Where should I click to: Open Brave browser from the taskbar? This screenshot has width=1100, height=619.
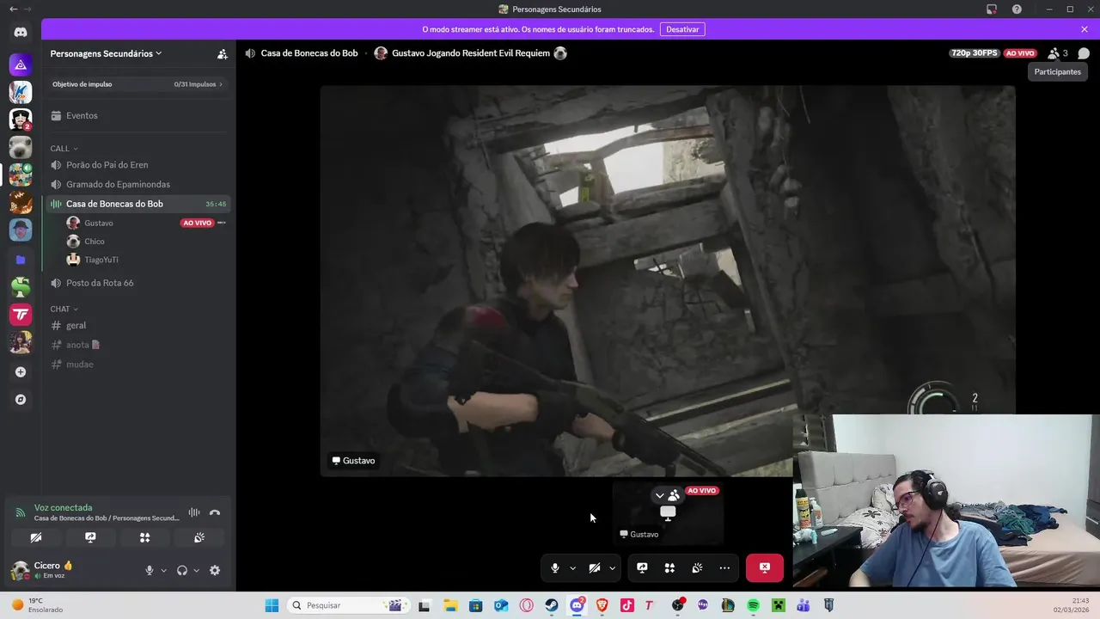[x=602, y=605]
